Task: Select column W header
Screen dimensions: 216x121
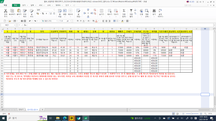Action: 205,29
